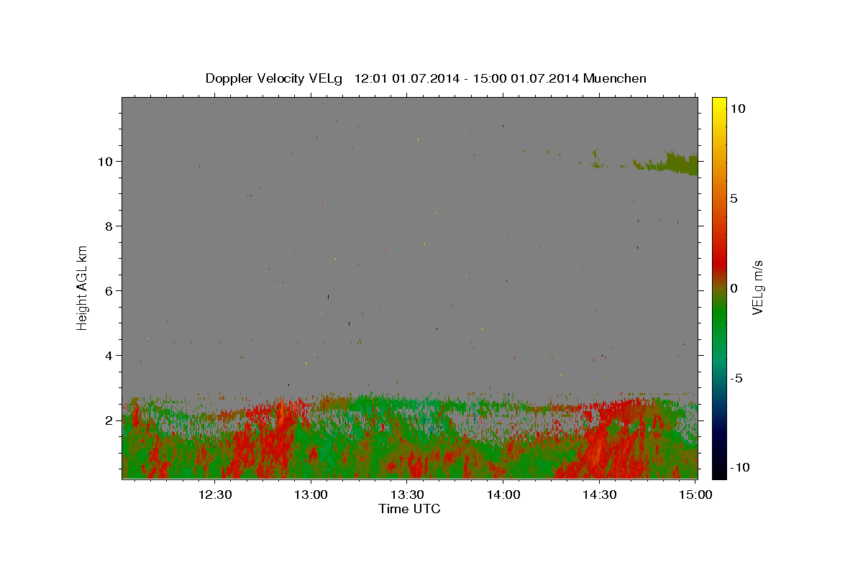The image size is (863, 575).
Task: Select the 'Time UTC' x-axis label
Action: [409, 509]
